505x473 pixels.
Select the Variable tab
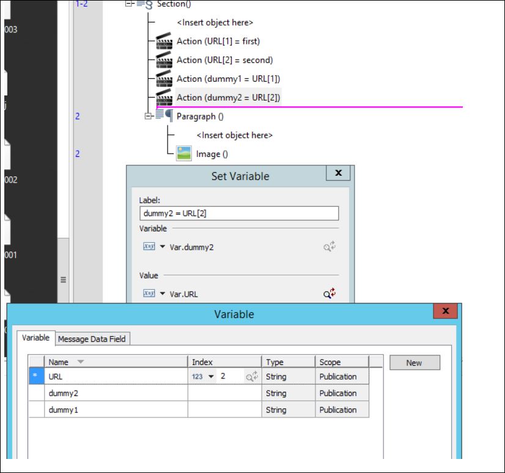tap(36, 338)
